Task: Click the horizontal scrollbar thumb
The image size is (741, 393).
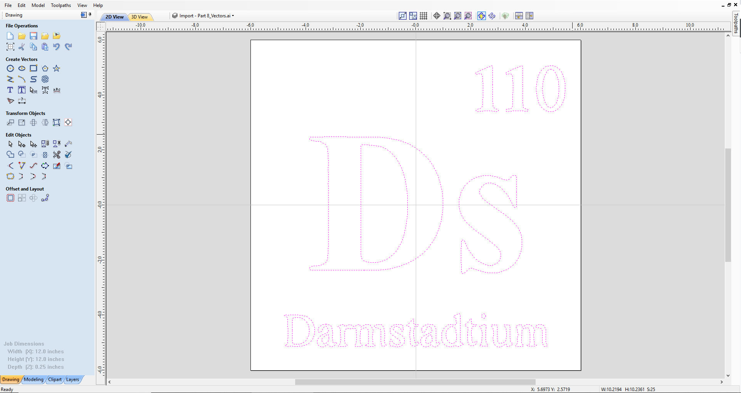Action: 415,382
